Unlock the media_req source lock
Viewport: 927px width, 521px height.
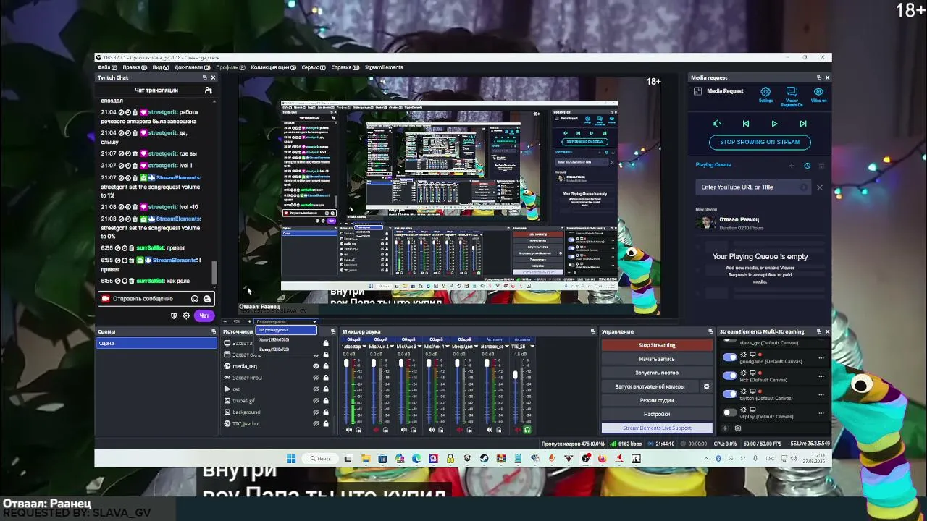point(326,366)
